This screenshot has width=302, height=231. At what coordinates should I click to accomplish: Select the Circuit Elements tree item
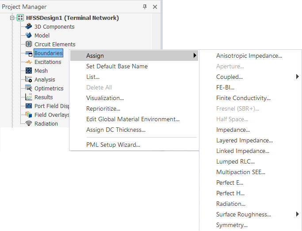55,45
